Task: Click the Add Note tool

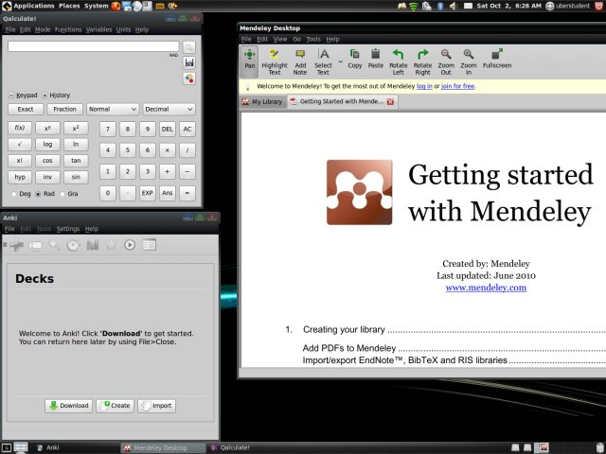Action: [x=300, y=60]
